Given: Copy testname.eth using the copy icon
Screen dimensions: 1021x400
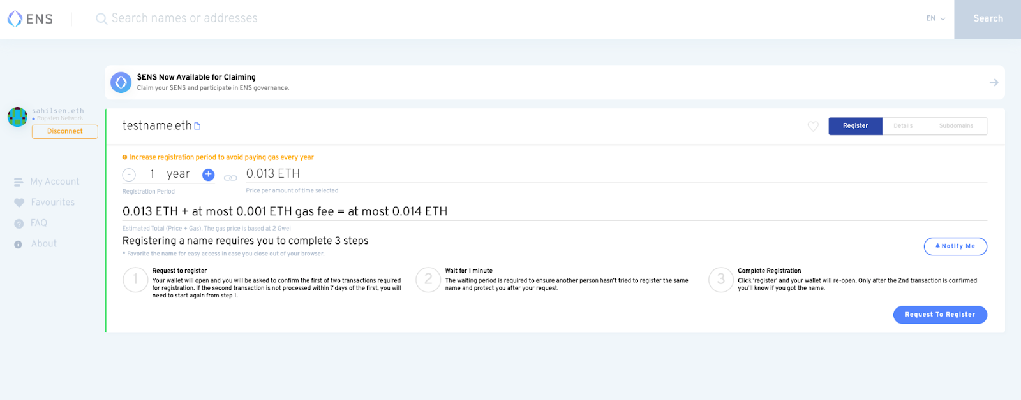Looking at the screenshot, I should point(197,126).
